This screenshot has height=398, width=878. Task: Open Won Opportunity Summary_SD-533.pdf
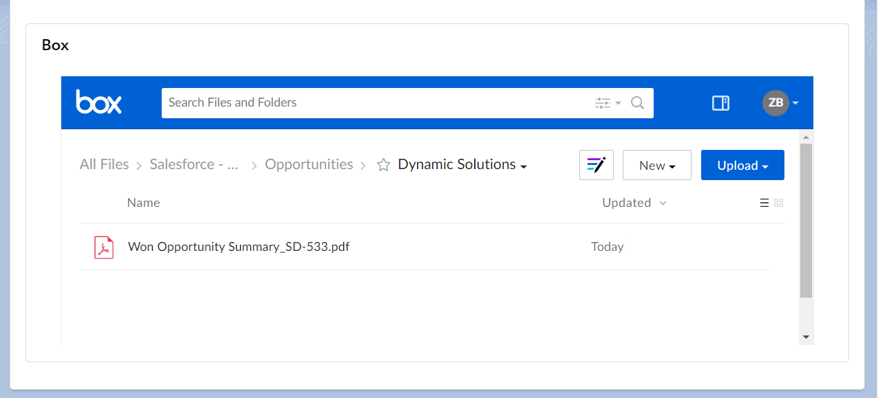click(239, 247)
